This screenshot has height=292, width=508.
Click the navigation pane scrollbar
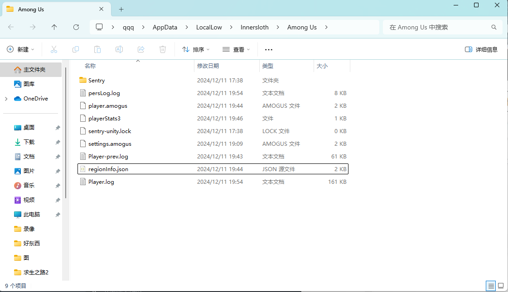point(66,133)
